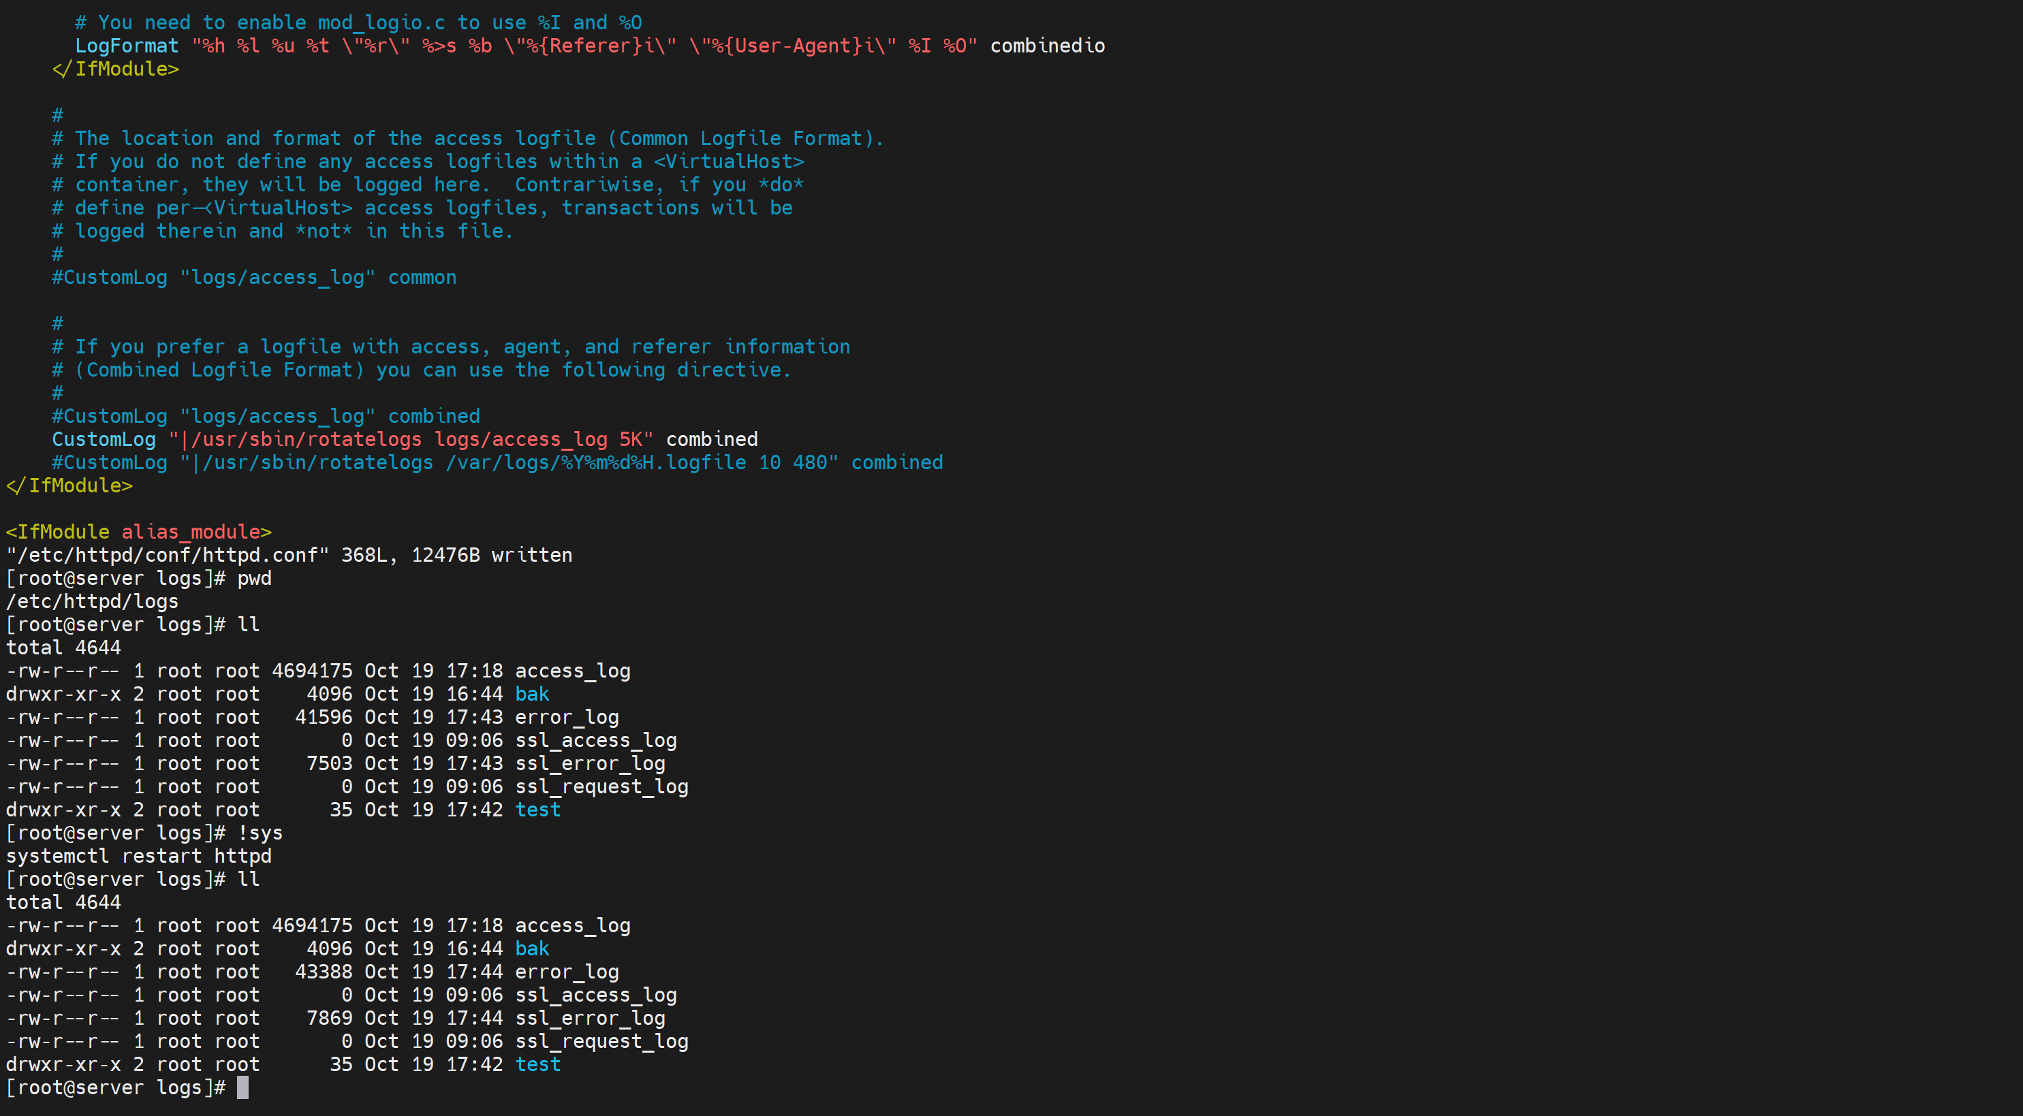Click the first 'total 4644' line
The width and height of the screenshot is (2023, 1116).
pyautogui.click(x=63, y=648)
